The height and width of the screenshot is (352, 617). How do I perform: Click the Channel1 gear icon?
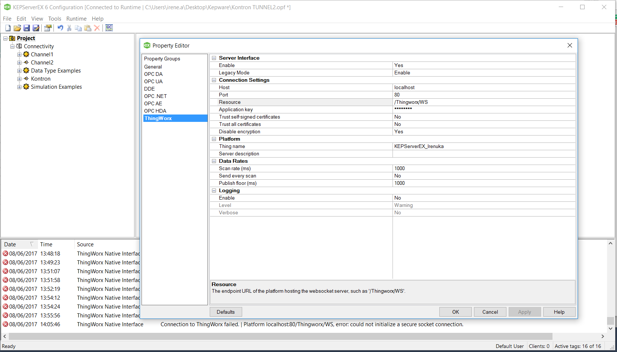(26, 54)
